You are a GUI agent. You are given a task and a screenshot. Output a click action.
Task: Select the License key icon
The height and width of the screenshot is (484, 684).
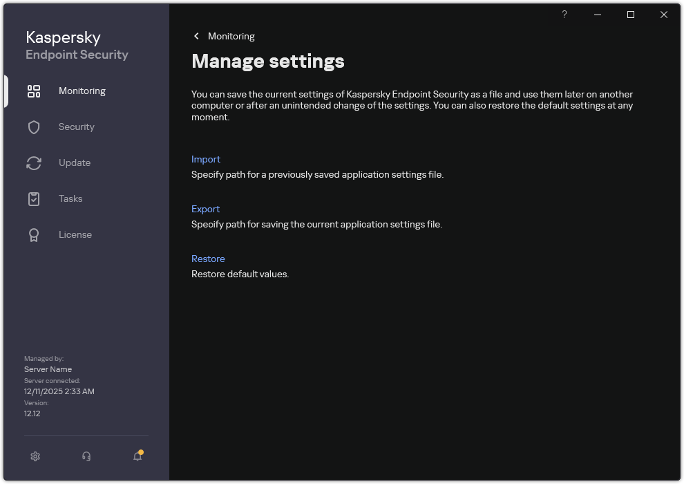(x=34, y=234)
